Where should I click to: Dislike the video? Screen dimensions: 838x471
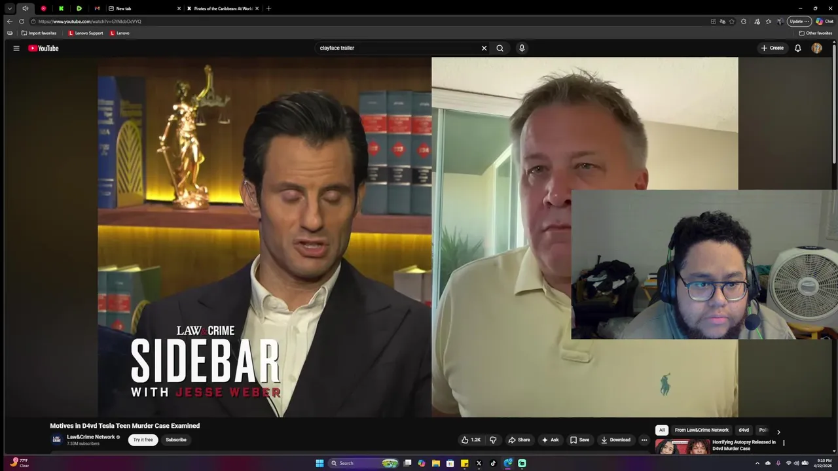493,440
